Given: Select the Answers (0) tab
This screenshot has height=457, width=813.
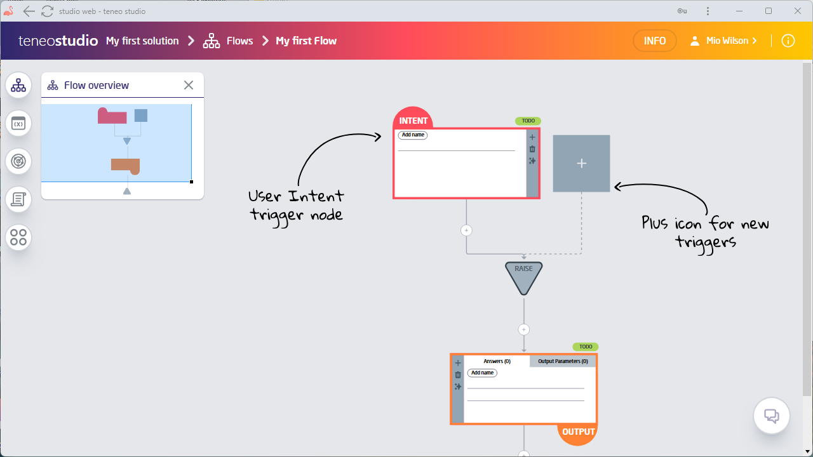Looking at the screenshot, I should (497, 361).
